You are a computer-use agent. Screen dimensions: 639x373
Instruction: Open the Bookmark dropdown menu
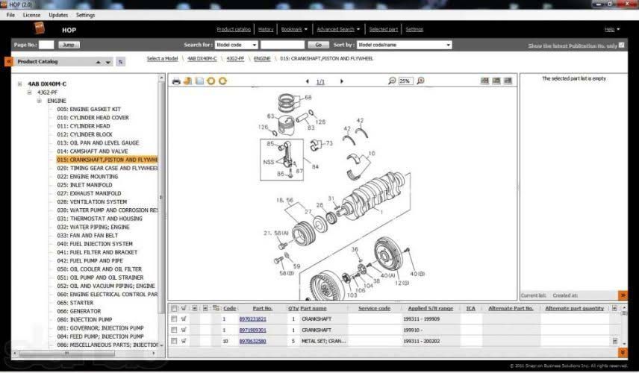coord(294,29)
